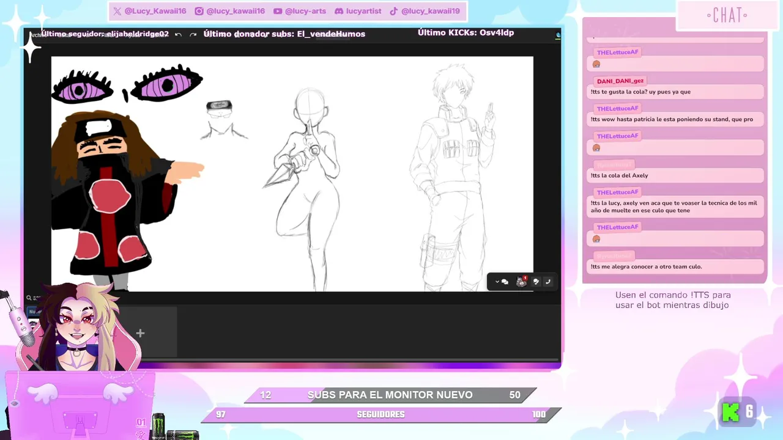The width and height of the screenshot is (783, 440).
Task: Click the DANI_DANI_gez username in chat
Action: click(x=620, y=81)
